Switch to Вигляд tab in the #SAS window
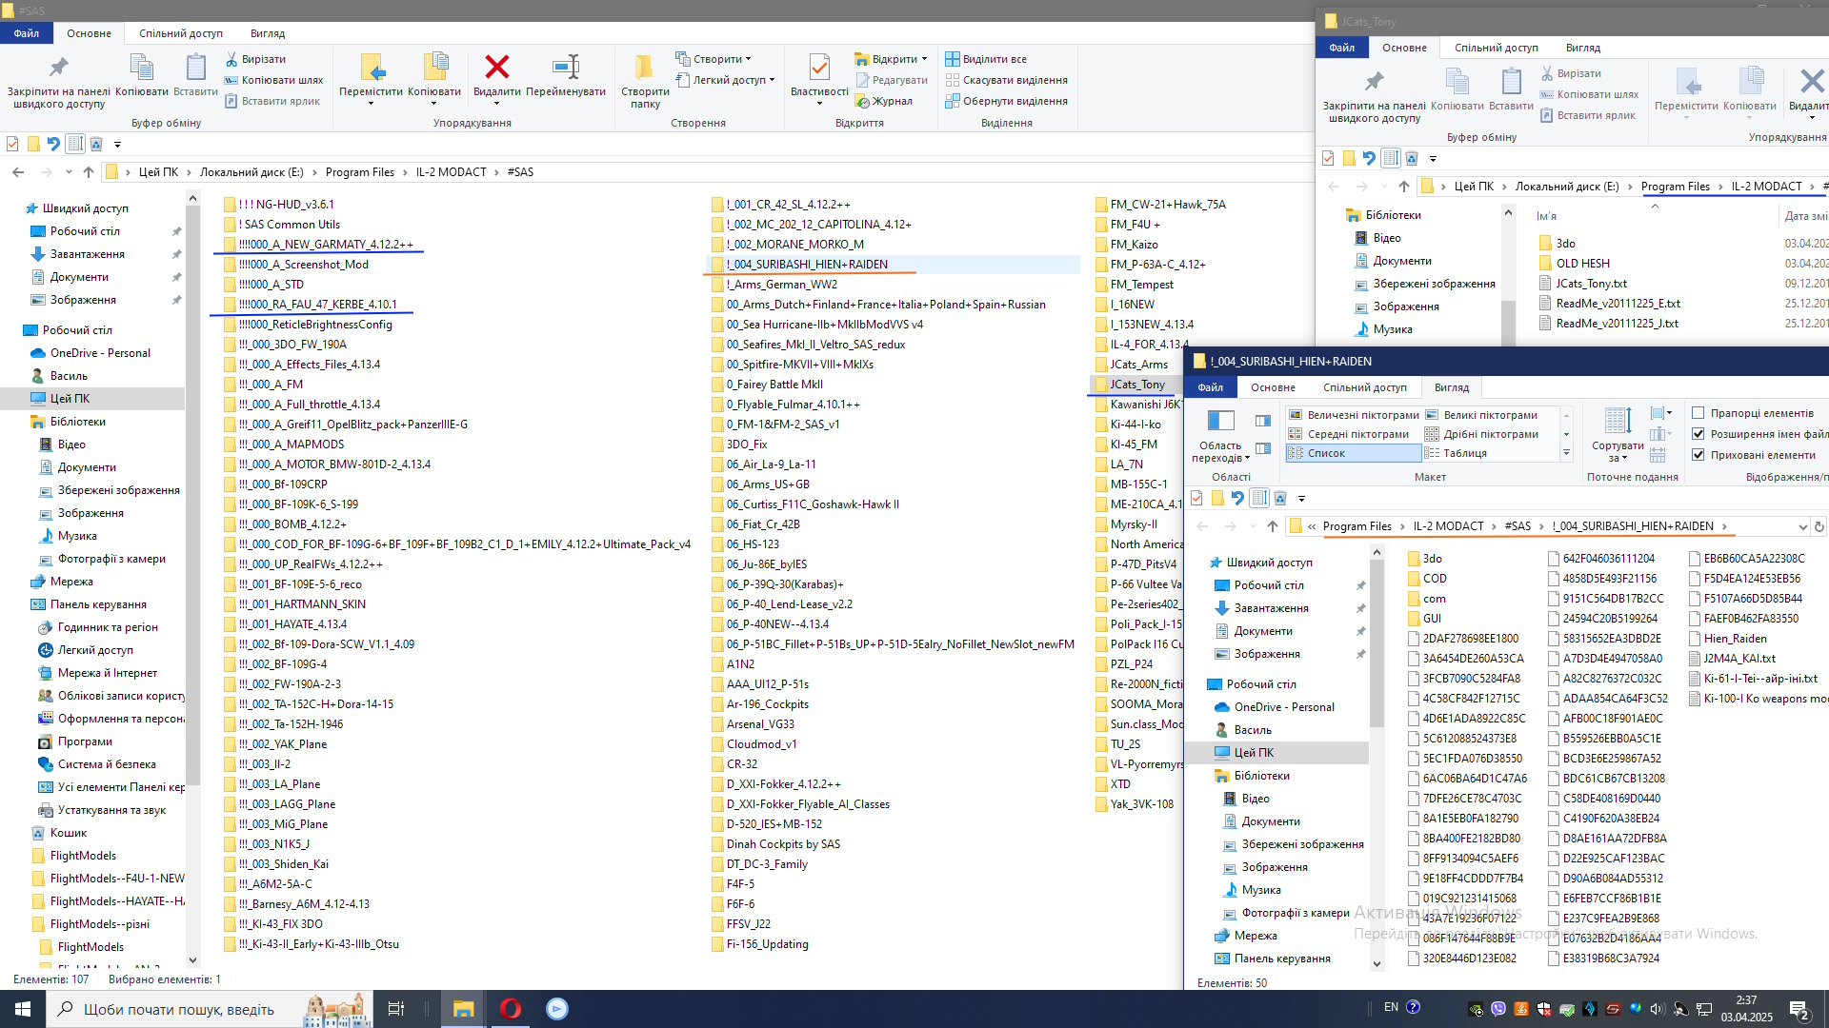The height and width of the screenshot is (1028, 1829). 268,33
